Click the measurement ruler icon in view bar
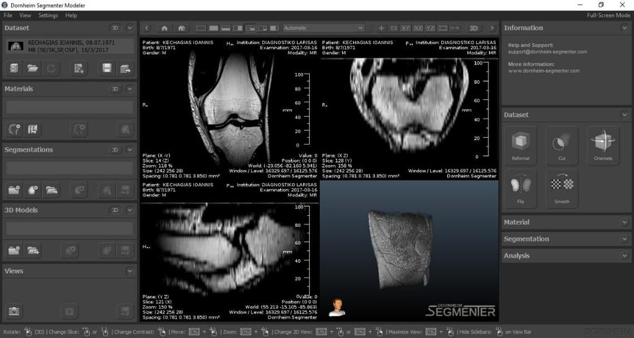 pos(455,28)
